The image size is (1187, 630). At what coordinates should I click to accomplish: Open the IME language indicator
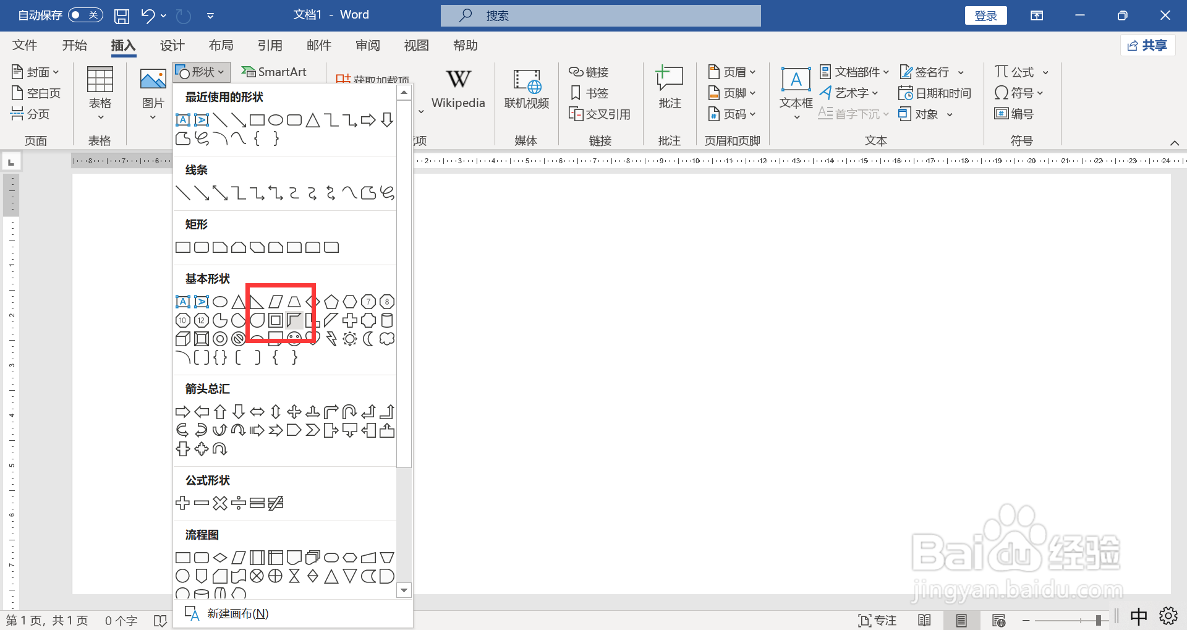[x=1138, y=616]
